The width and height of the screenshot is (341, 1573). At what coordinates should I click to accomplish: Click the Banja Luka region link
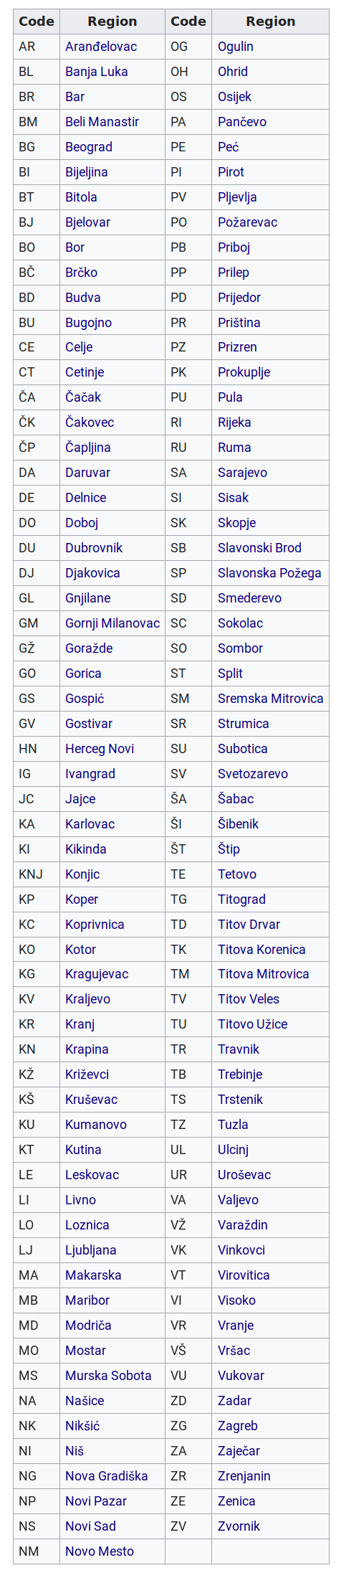coord(97,72)
